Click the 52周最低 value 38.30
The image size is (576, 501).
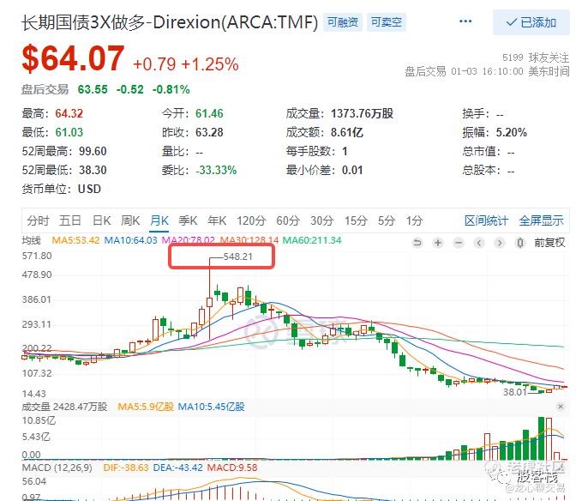[x=93, y=170]
